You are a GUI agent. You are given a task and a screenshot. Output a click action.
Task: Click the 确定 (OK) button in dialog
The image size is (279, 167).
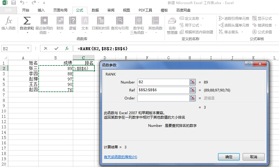[229, 157]
